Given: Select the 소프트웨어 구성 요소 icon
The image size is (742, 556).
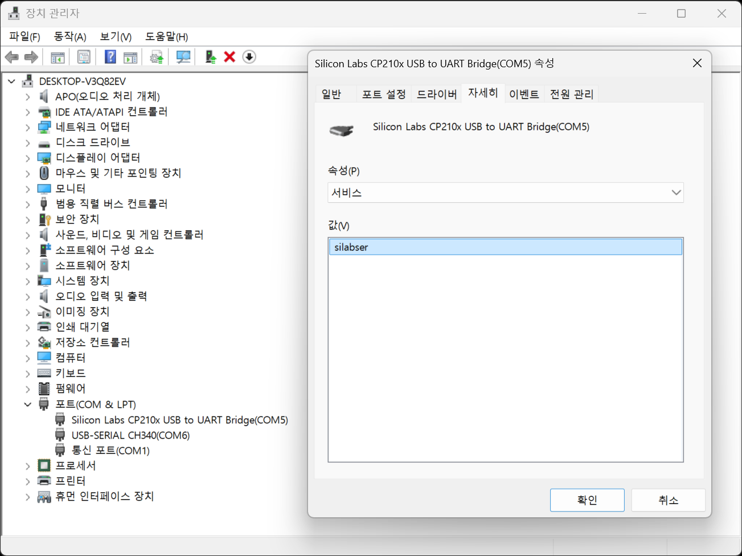Looking at the screenshot, I should 44,250.
